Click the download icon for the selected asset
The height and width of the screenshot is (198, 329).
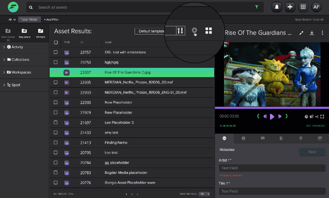pos(312,33)
